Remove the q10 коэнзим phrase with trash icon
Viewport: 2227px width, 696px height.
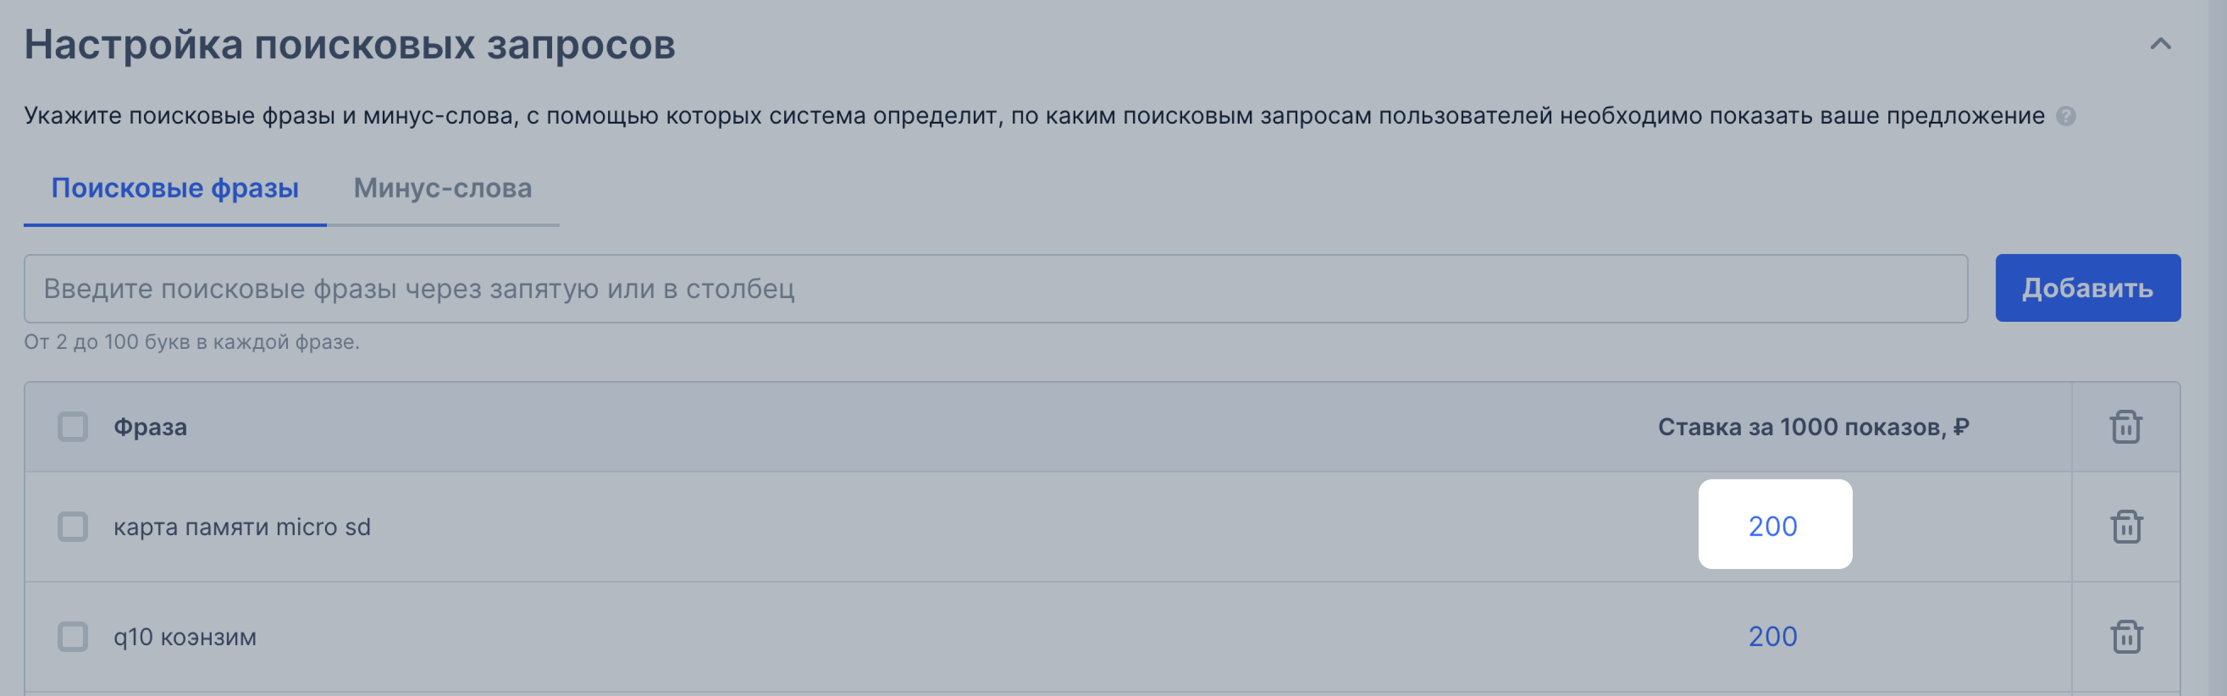pyautogui.click(x=2126, y=636)
